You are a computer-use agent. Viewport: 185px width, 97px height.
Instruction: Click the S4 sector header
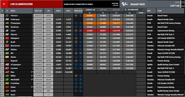point(129,13)
